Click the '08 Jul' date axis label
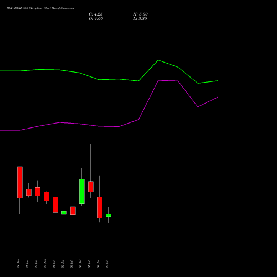 pos(98,264)
